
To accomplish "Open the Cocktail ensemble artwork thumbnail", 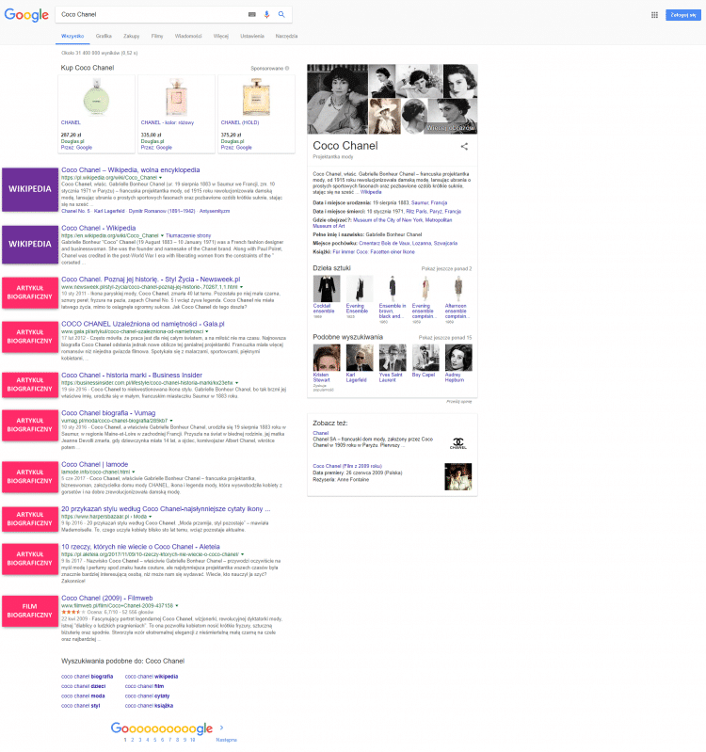I will click(x=326, y=289).
